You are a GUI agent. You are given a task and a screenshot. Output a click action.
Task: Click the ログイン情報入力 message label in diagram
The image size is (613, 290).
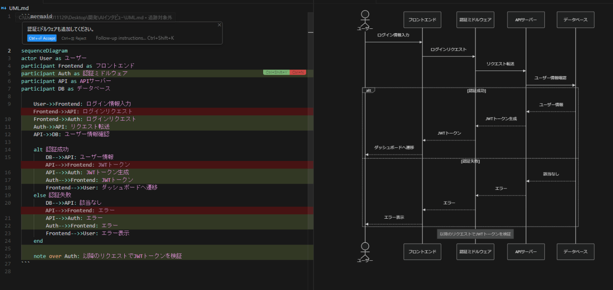point(393,35)
